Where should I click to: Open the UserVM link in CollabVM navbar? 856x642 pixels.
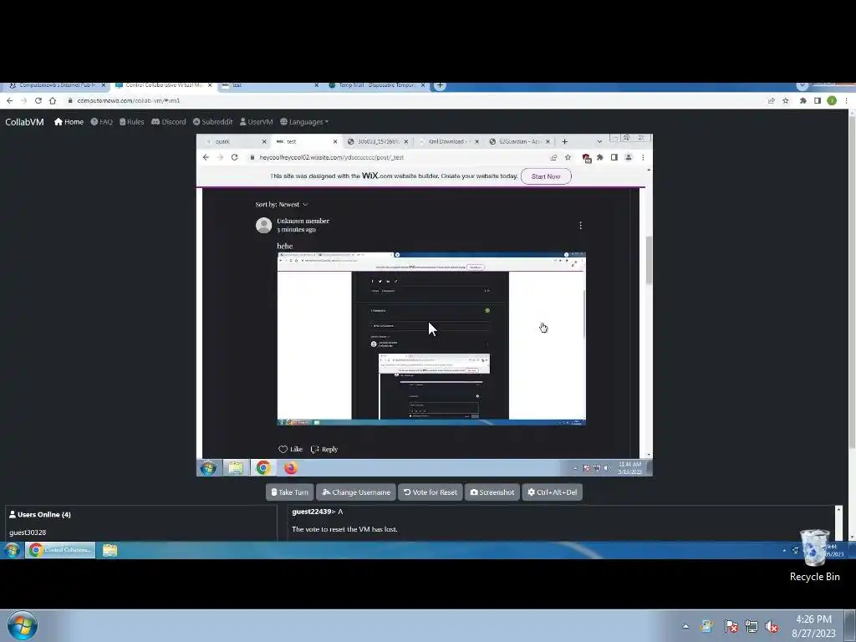pyautogui.click(x=256, y=122)
